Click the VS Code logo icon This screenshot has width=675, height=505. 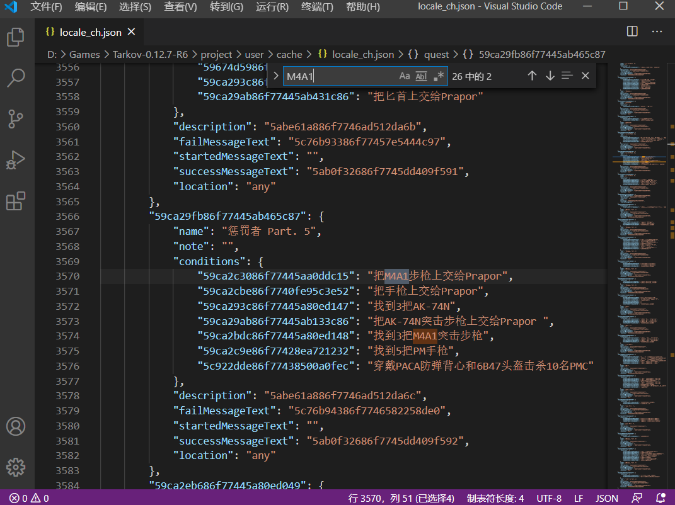(11, 7)
